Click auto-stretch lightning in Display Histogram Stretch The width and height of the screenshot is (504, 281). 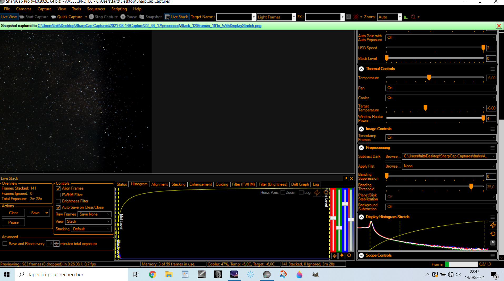pos(493,225)
